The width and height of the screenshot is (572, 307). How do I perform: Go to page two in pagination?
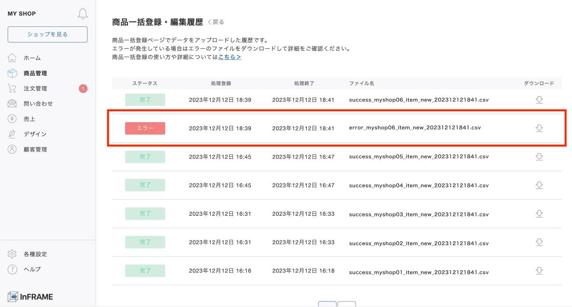pyautogui.click(x=346, y=305)
